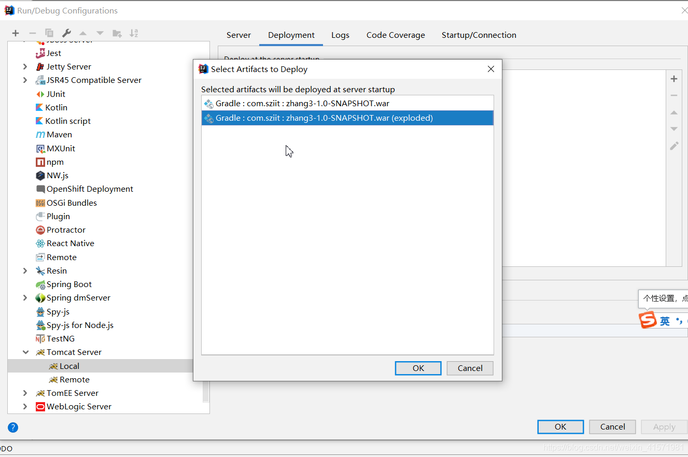Expand the Jetty Server node
688x457 pixels.
pyautogui.click(x=25, y=66)
